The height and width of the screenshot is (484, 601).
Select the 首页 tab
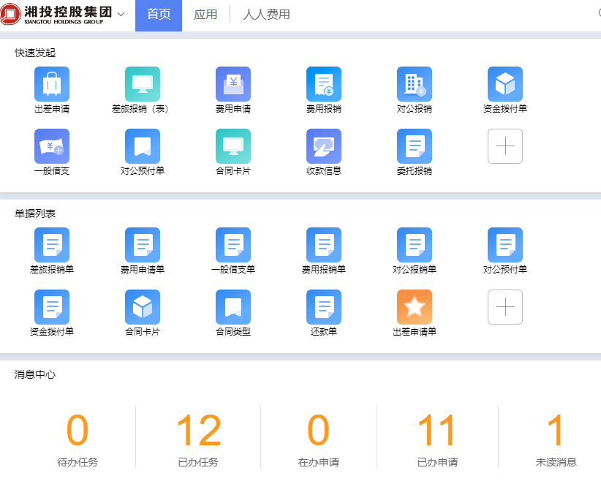(159, 15)
